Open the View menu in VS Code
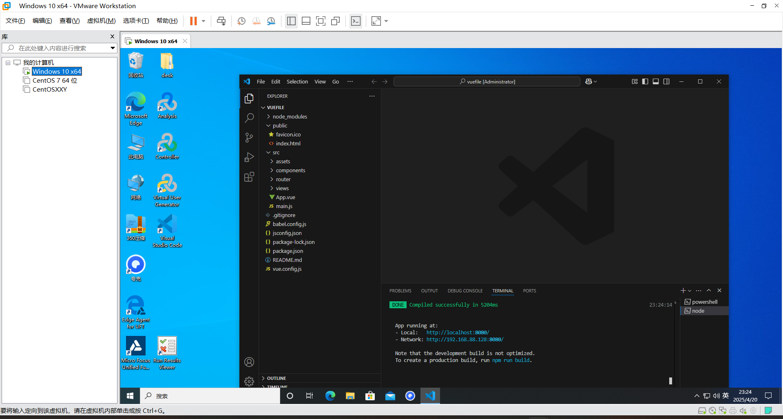Viewport: 783px width, 419px height. [320, 81]
